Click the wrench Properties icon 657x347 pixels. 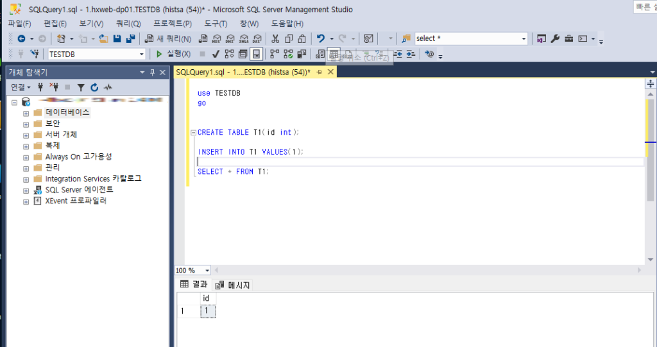pos(555,38)
